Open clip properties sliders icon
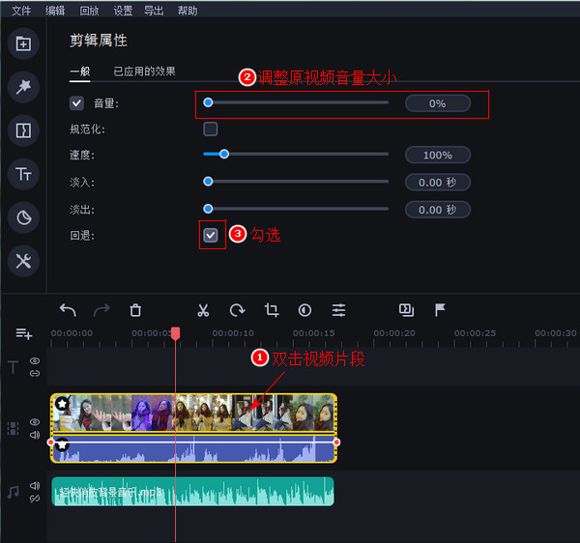580x543 pixels. tap(339, 310)
